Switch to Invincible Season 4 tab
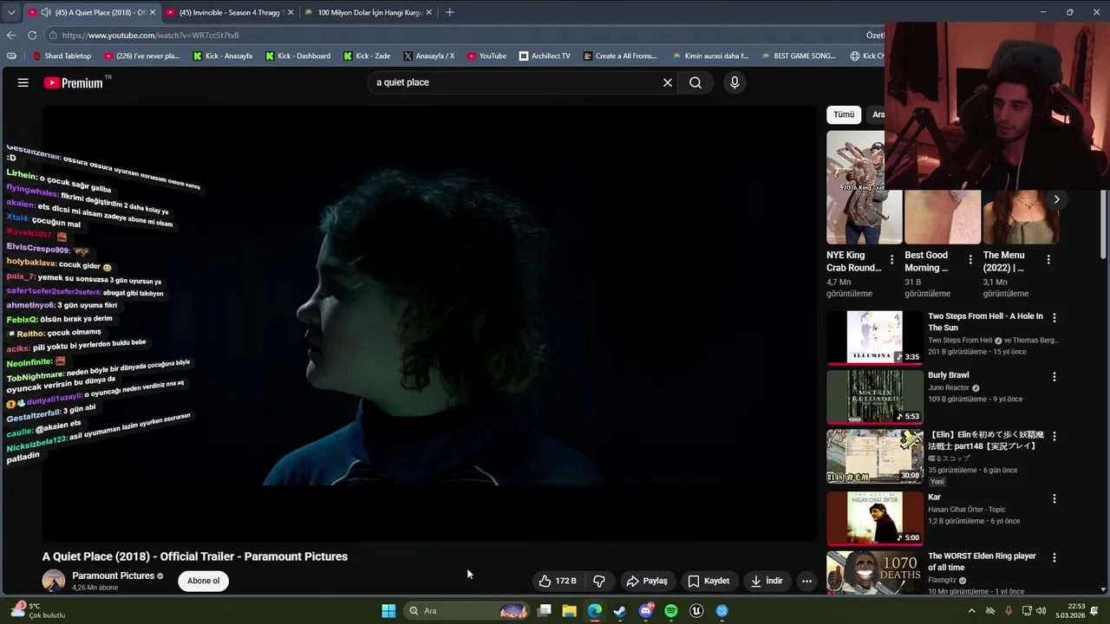 (x=229, y=12)
